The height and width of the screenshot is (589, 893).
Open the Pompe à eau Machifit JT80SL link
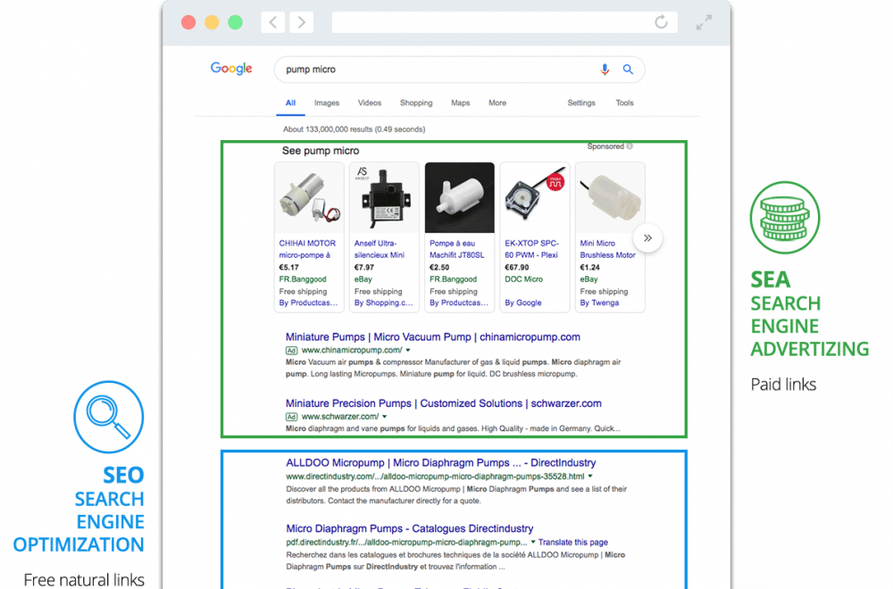[457, 249]
